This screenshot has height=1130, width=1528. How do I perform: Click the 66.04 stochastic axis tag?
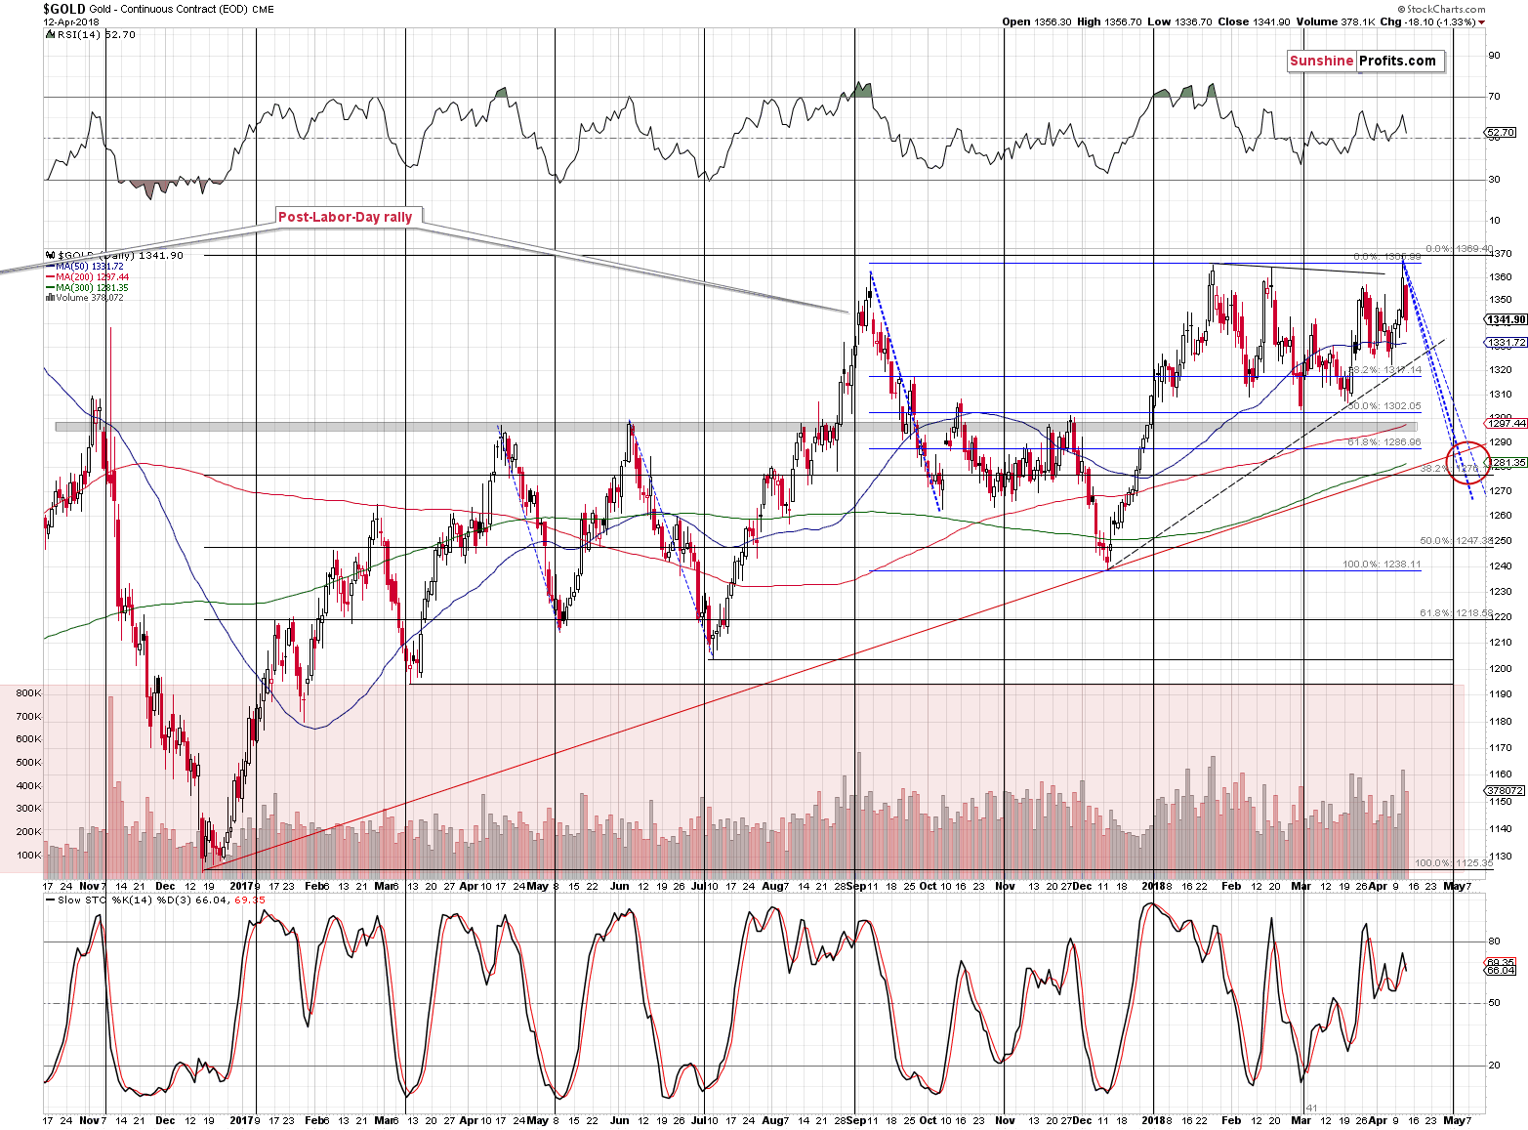pos(1501,971)
